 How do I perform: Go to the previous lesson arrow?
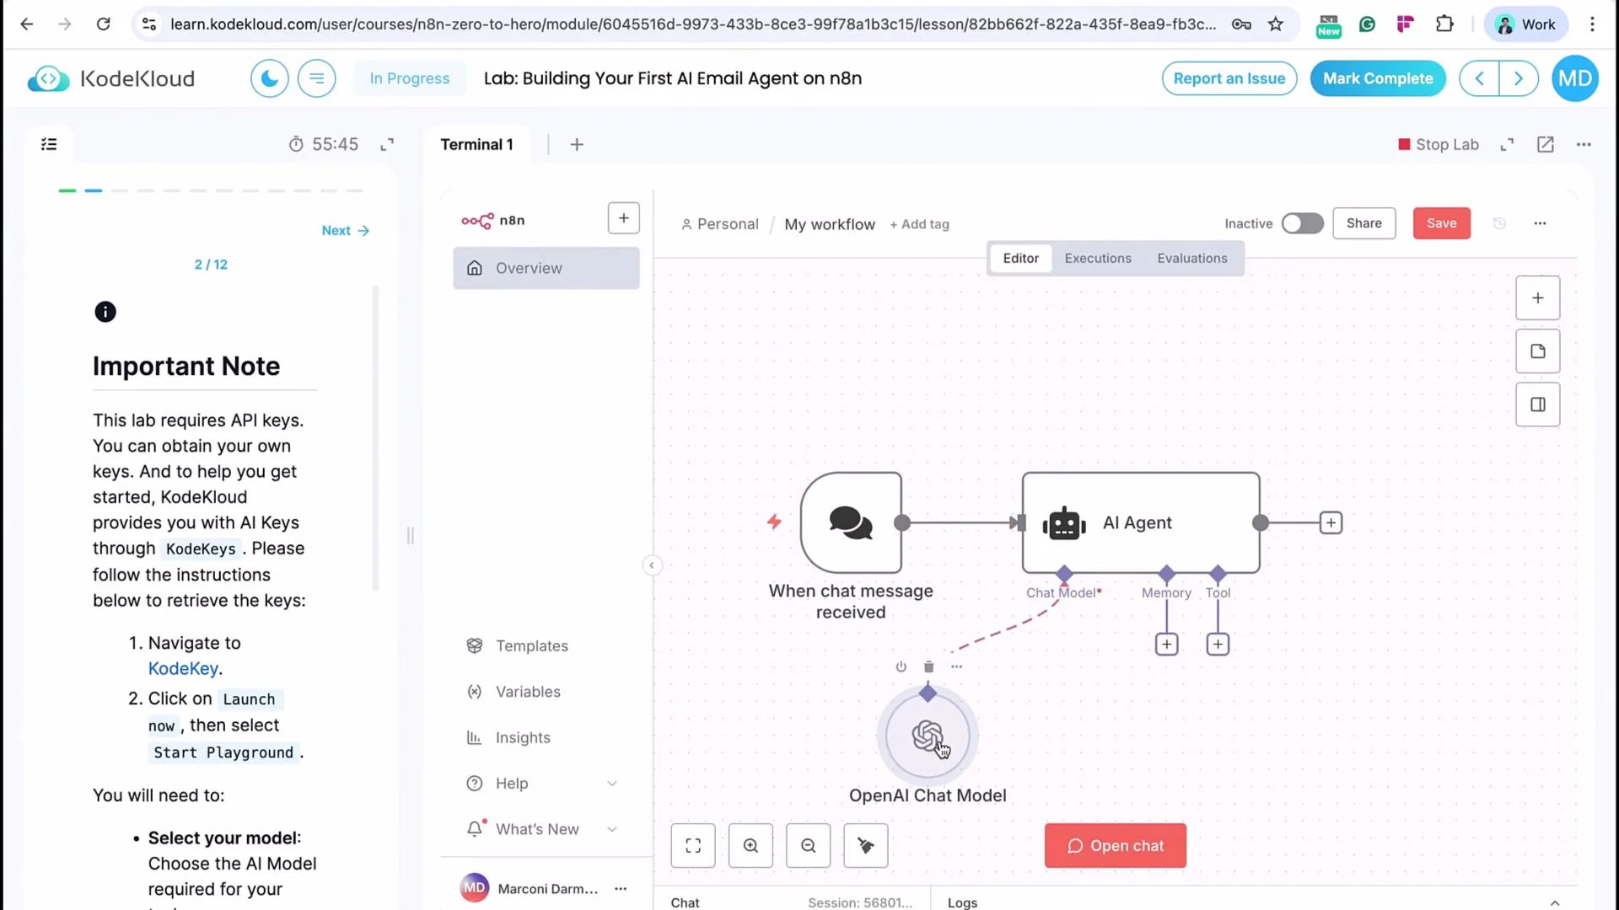click(x=1480, y=78)
